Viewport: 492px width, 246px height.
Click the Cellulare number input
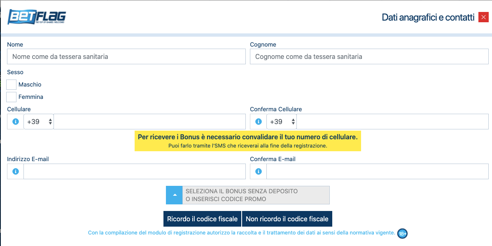150,122
